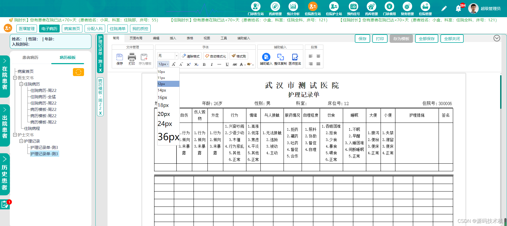Toggle italic formatting
Screen dimensions: 507x226
(212, 64)
